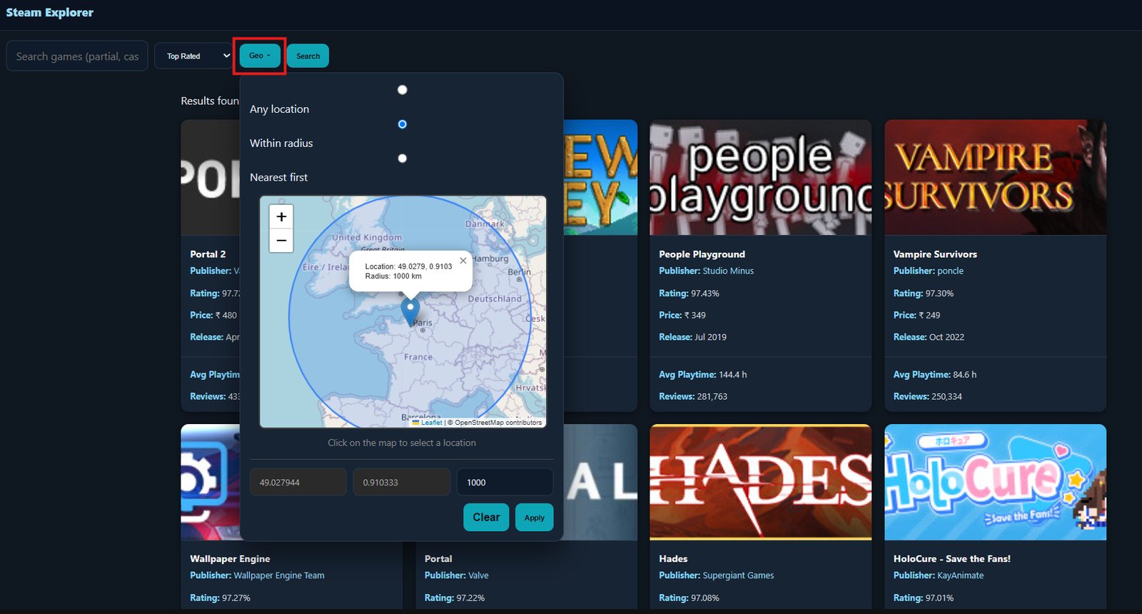Click the Wallpaper Engine title text
This screenshot has width=1142, height=614.
[x=230, y=559]
